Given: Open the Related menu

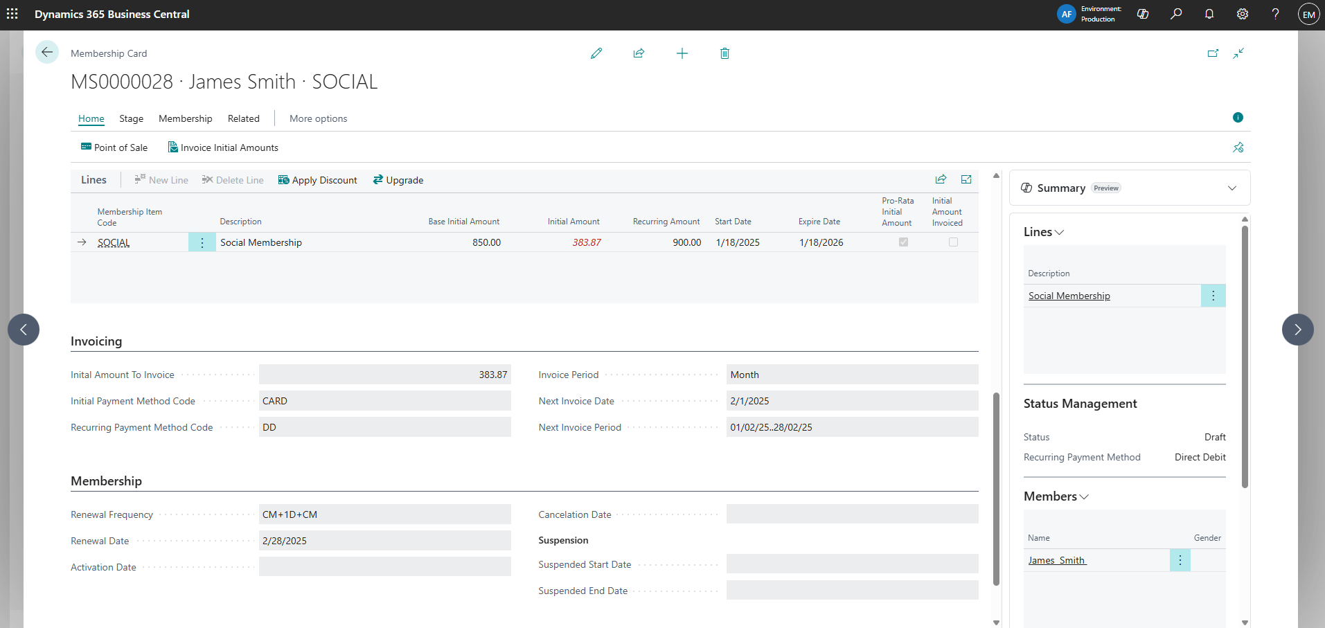Looking at the screenshot, I should coord(244,118).
